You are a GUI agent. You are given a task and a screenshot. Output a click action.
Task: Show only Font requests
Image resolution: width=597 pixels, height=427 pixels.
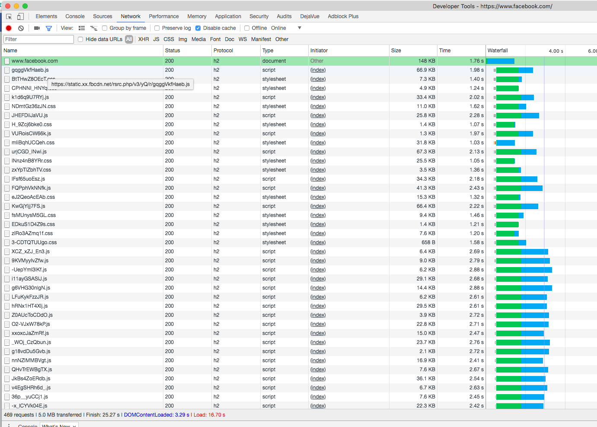pyautogui.click(x=215, y=39)
